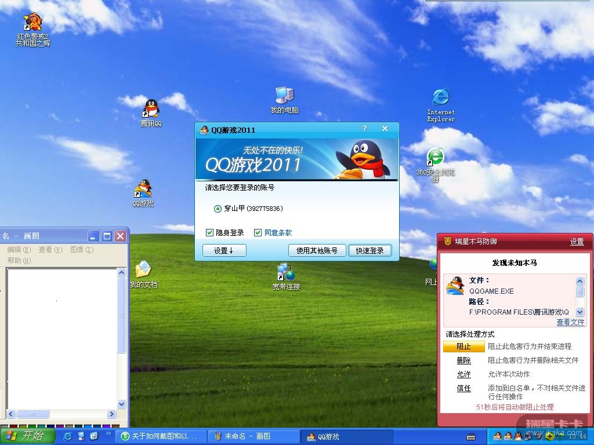Viewport: 594px width, 445px height.
Task: Expand the quick launch overflow chevron
Action: (x=108, y=433)
